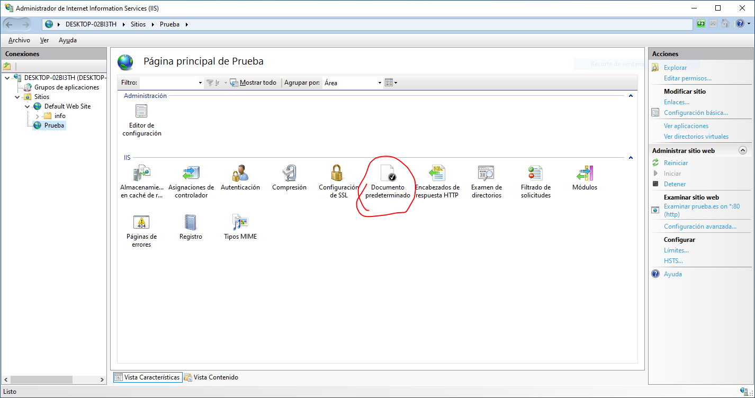Click Editar permisos link
755x398 pixels.
click(688, 78)
